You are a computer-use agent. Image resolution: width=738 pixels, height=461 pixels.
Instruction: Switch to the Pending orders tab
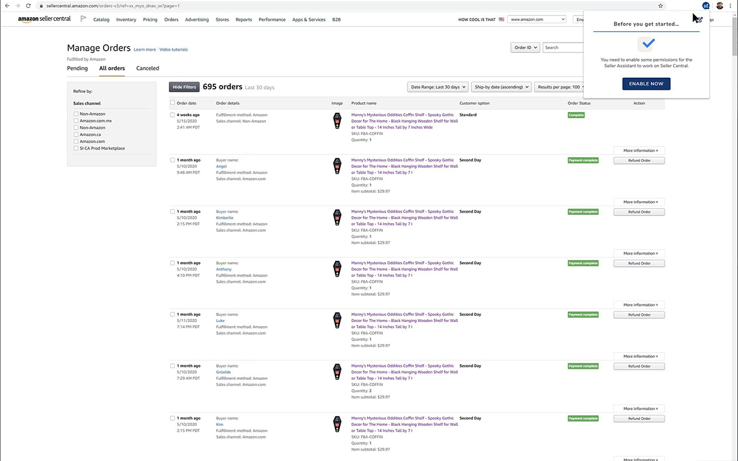(x=77, y=68)
